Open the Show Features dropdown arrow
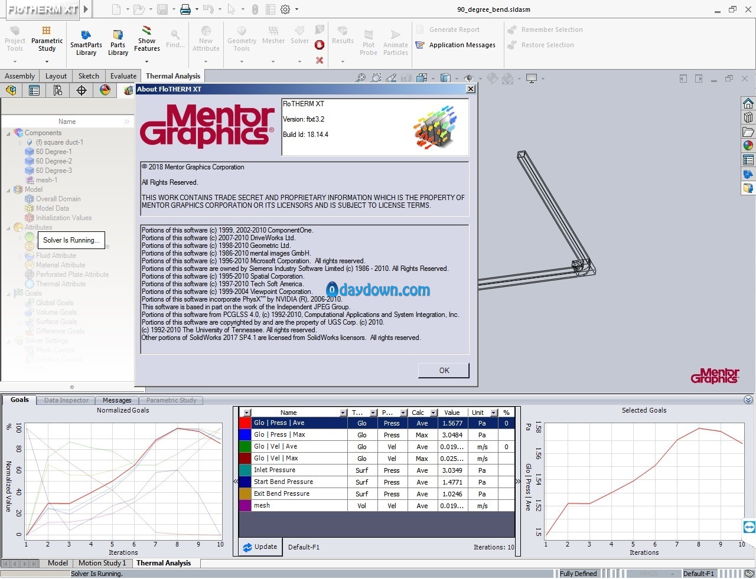Image resolution: width=756 pixels, height=579 pixels. tap(146, 61)
